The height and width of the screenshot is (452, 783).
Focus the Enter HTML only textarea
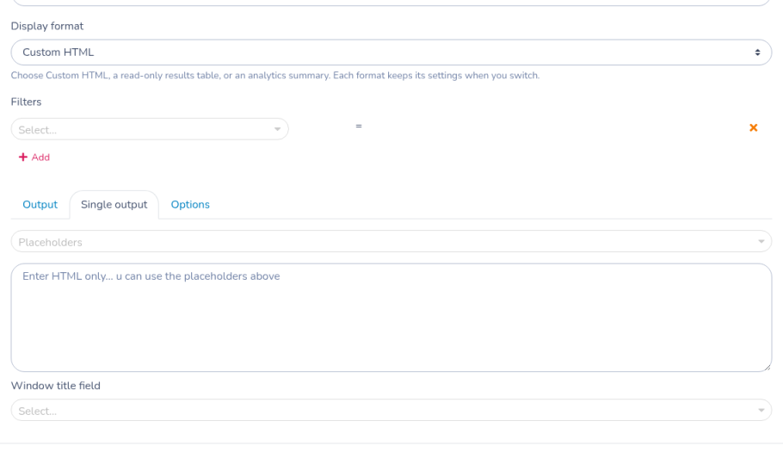pyautogui.click(x=391, y=318)
